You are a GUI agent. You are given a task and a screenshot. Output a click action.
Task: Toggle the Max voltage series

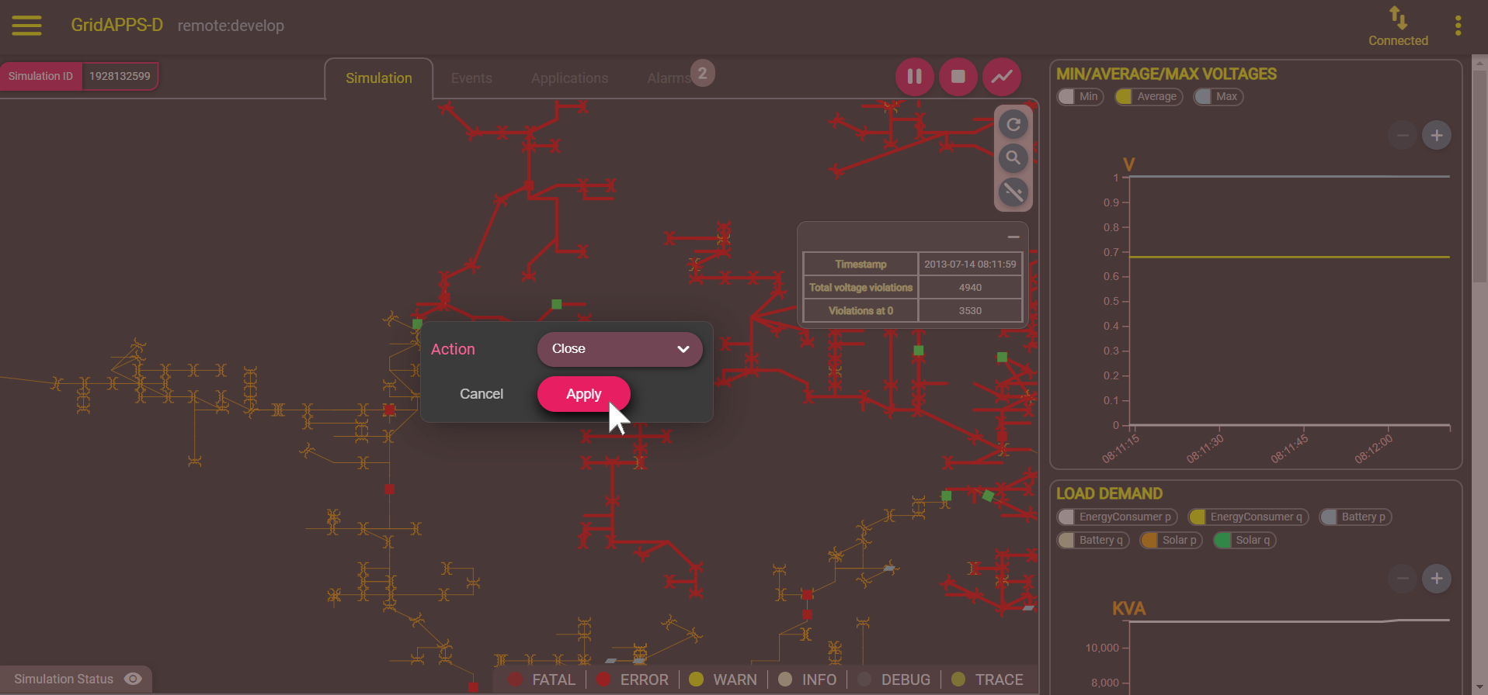click(1218, 97)
